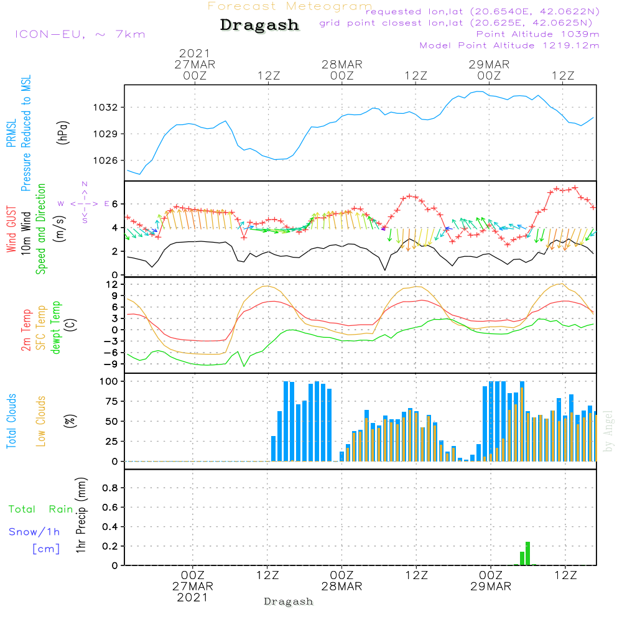The image size is (622, 622).
Task: Click the Total Clouds legend label
Action: click(x=11, y=421)
